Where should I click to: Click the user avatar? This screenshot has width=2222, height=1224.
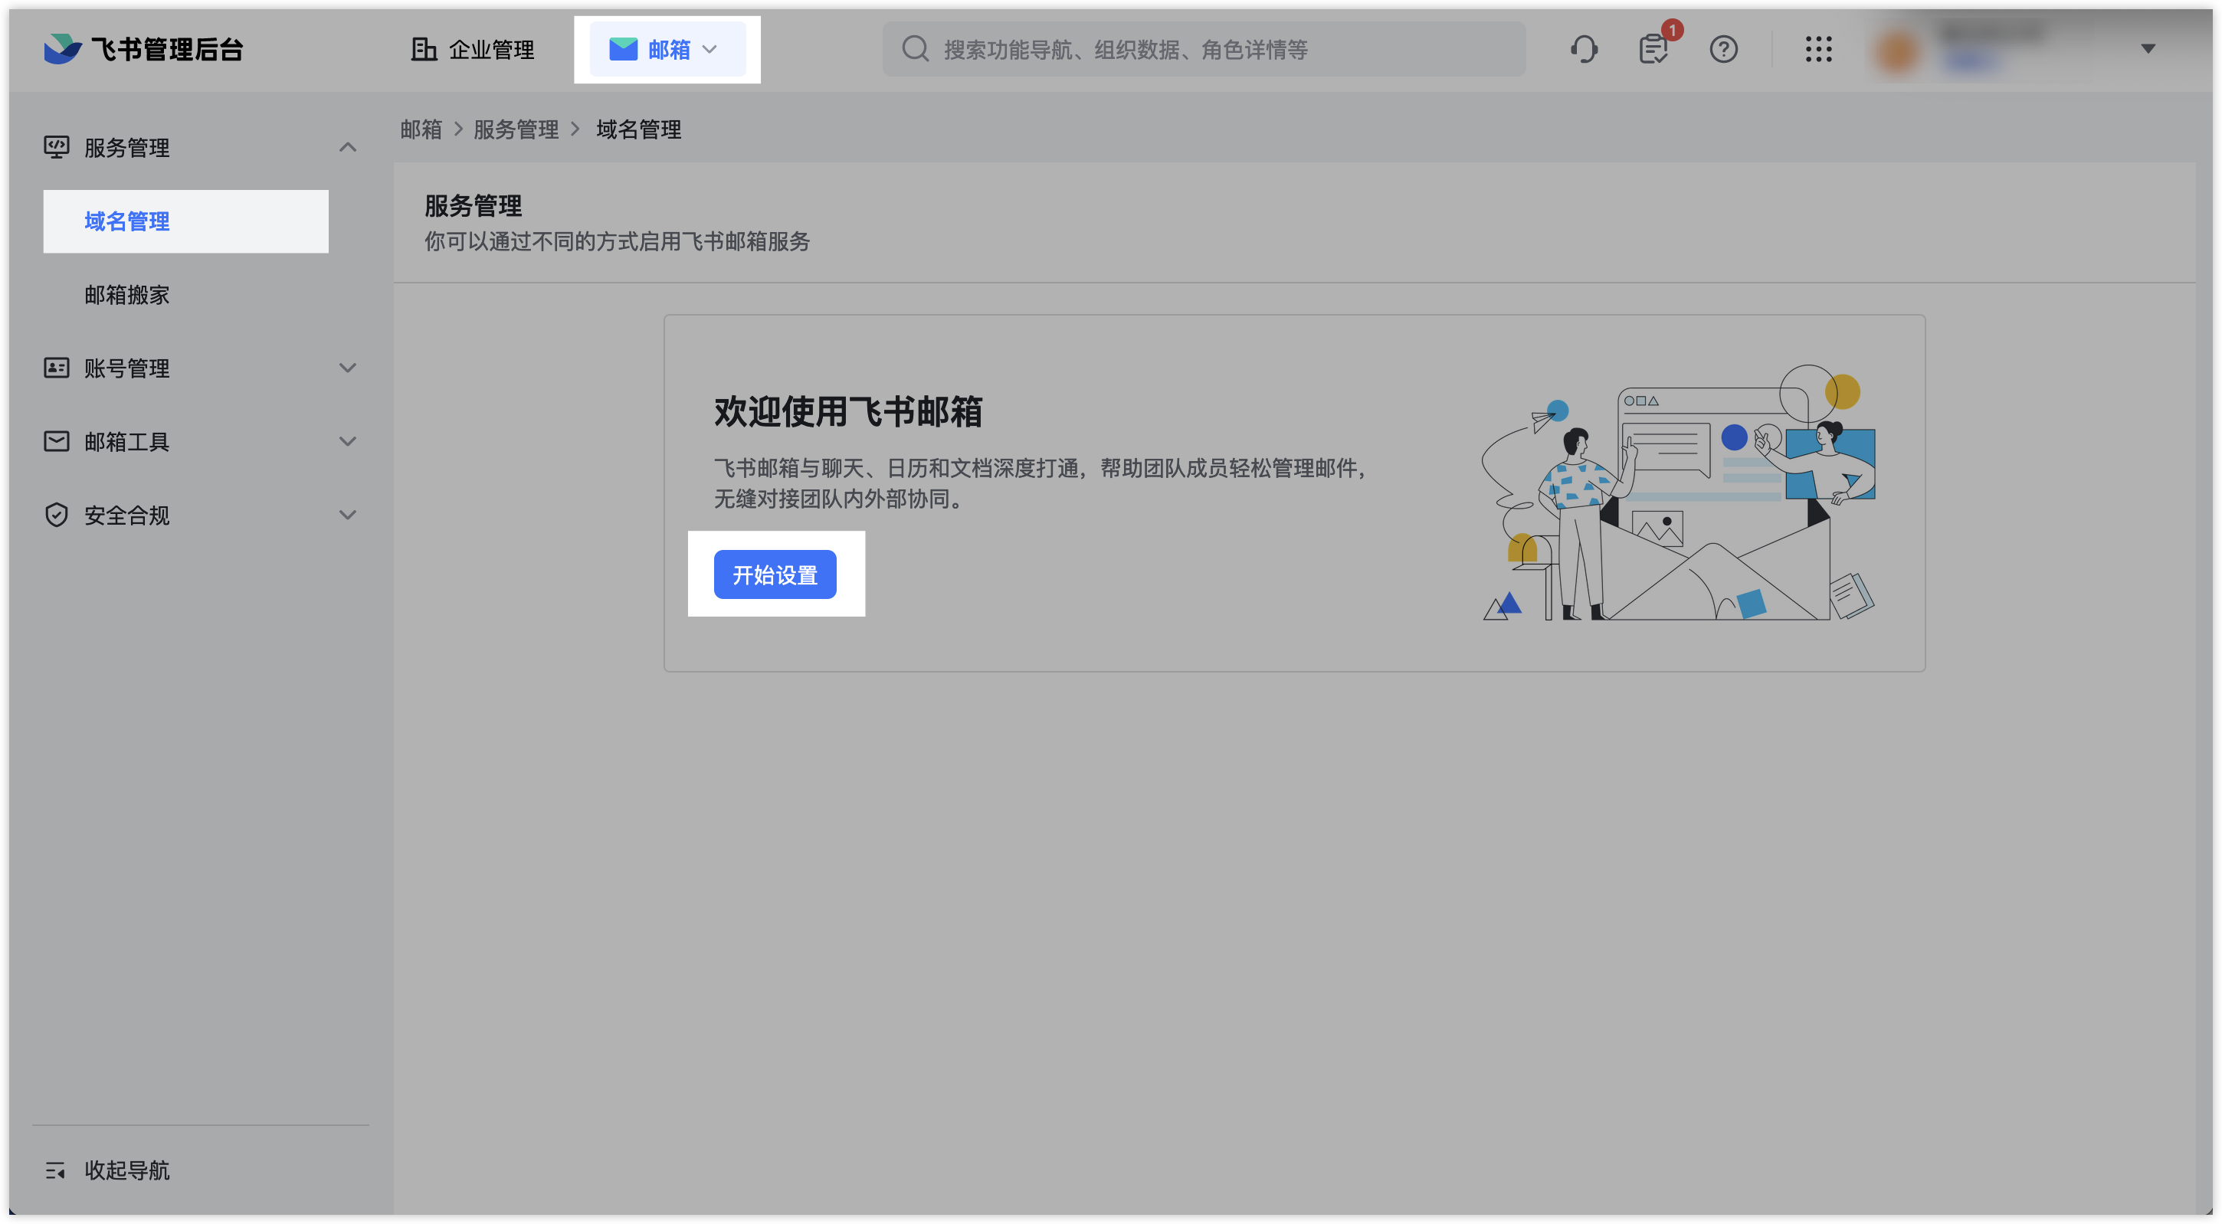click(1898, 51)
